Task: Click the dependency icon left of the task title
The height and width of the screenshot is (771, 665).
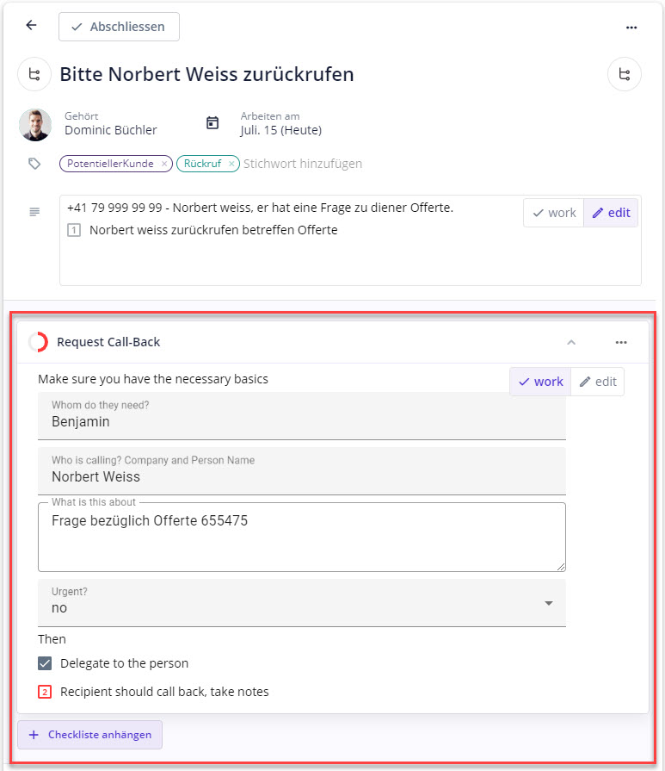Action: pos(33,74)
